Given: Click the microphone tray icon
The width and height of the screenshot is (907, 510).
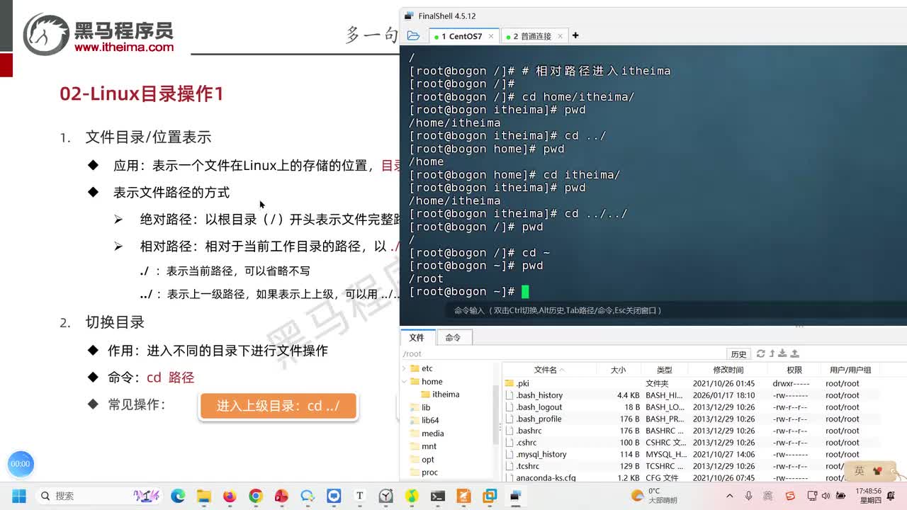Looking at the screenshot, I should coord(749,496).
